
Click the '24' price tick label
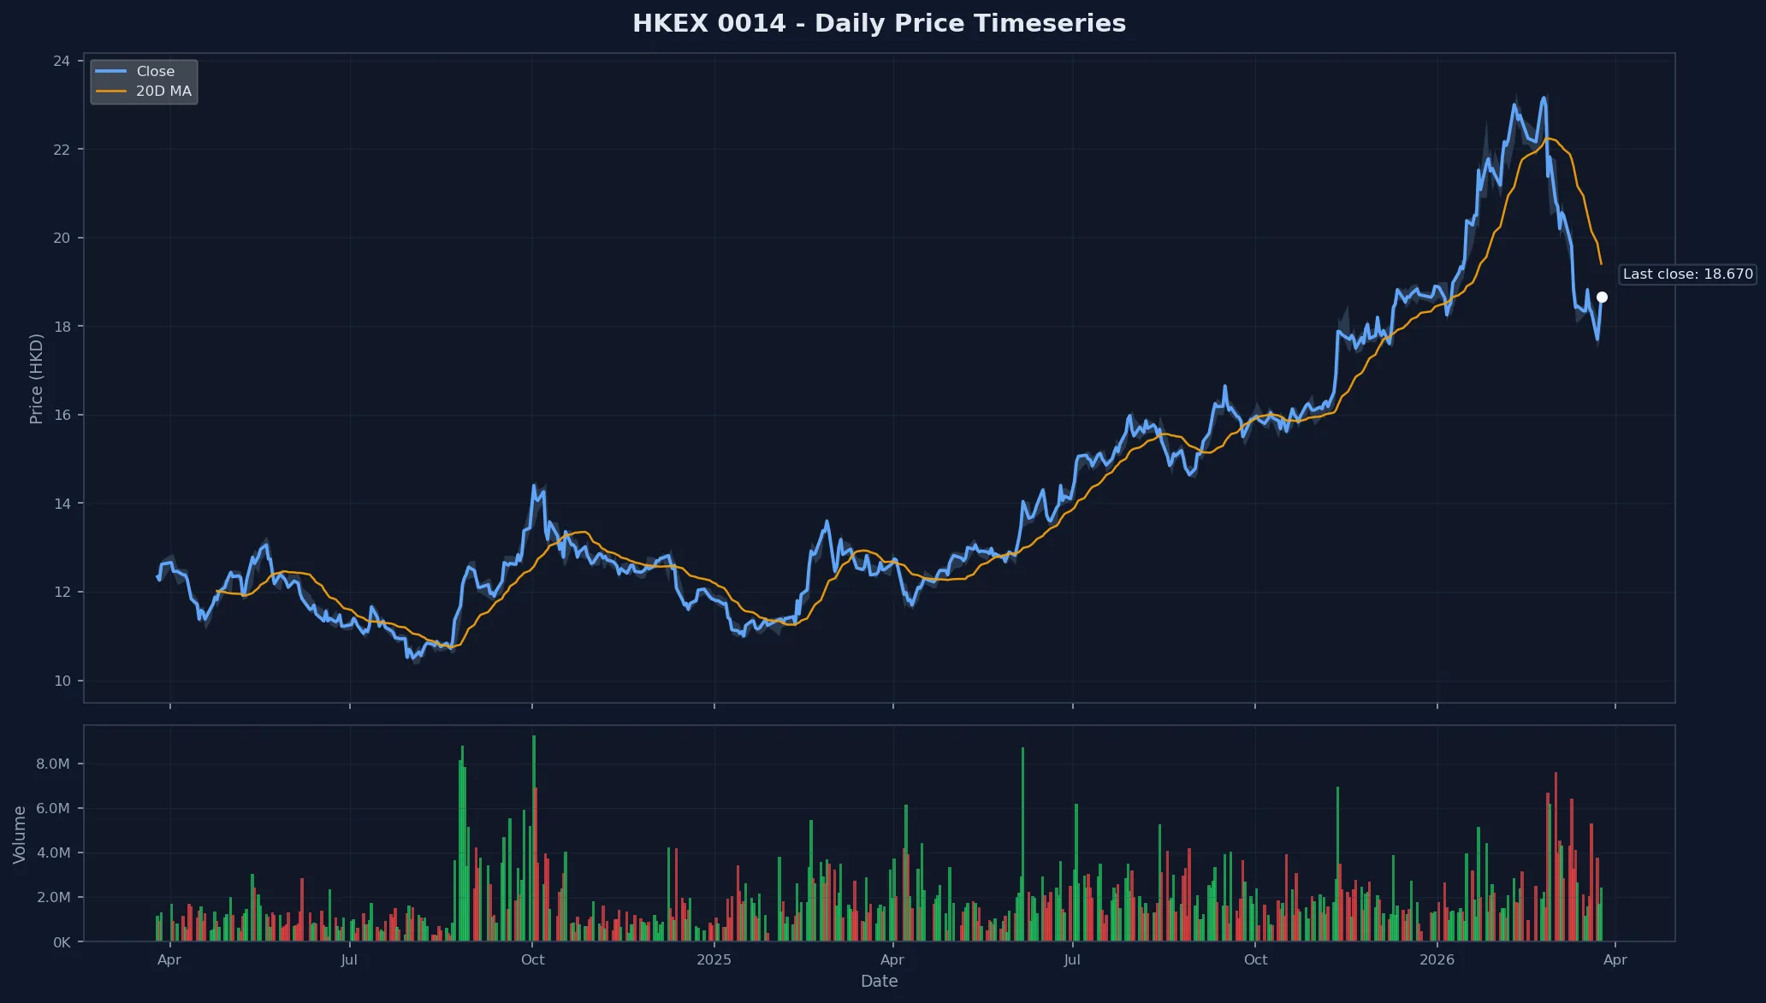tap(60, 60)
